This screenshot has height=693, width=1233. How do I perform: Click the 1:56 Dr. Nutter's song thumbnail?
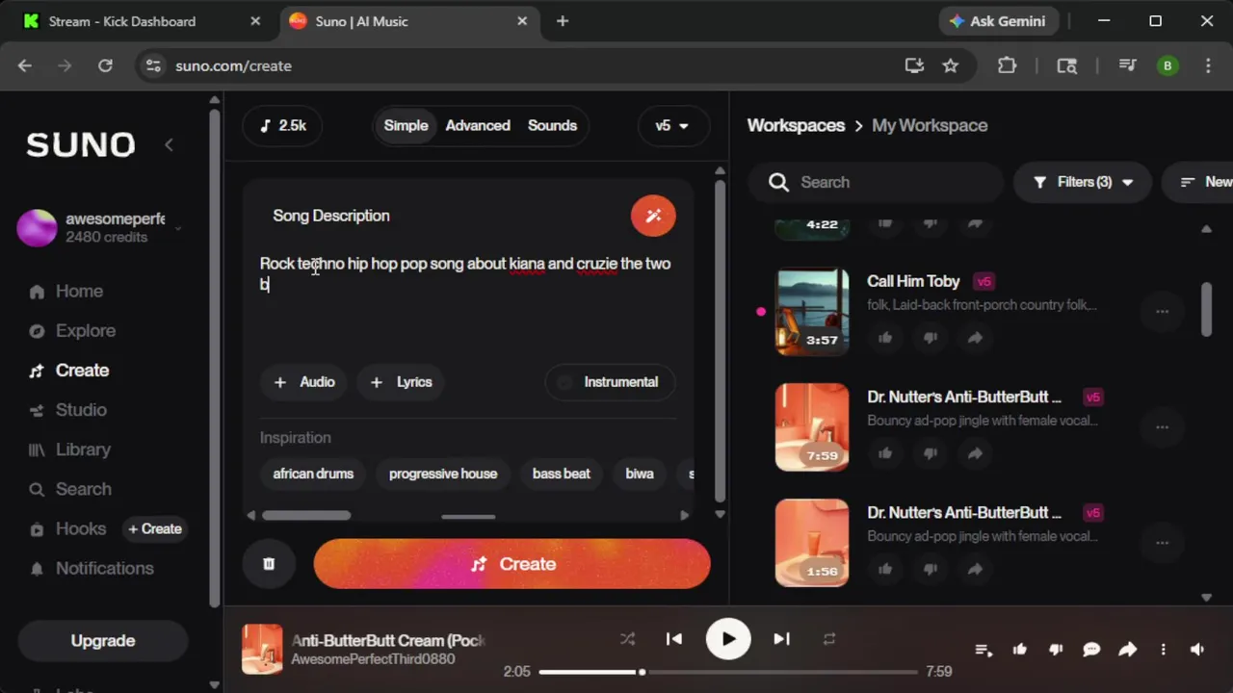coord(812,543)
